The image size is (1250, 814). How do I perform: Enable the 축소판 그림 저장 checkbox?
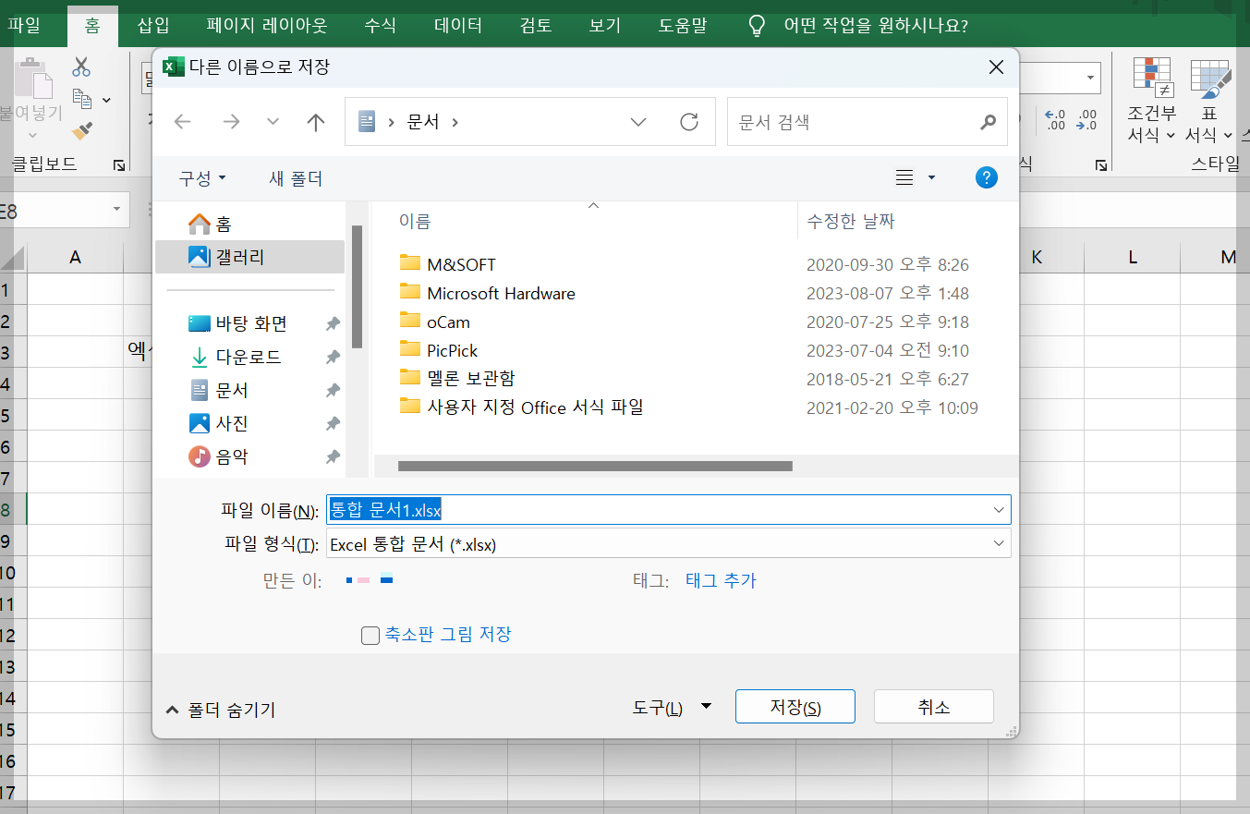[370, 635]
